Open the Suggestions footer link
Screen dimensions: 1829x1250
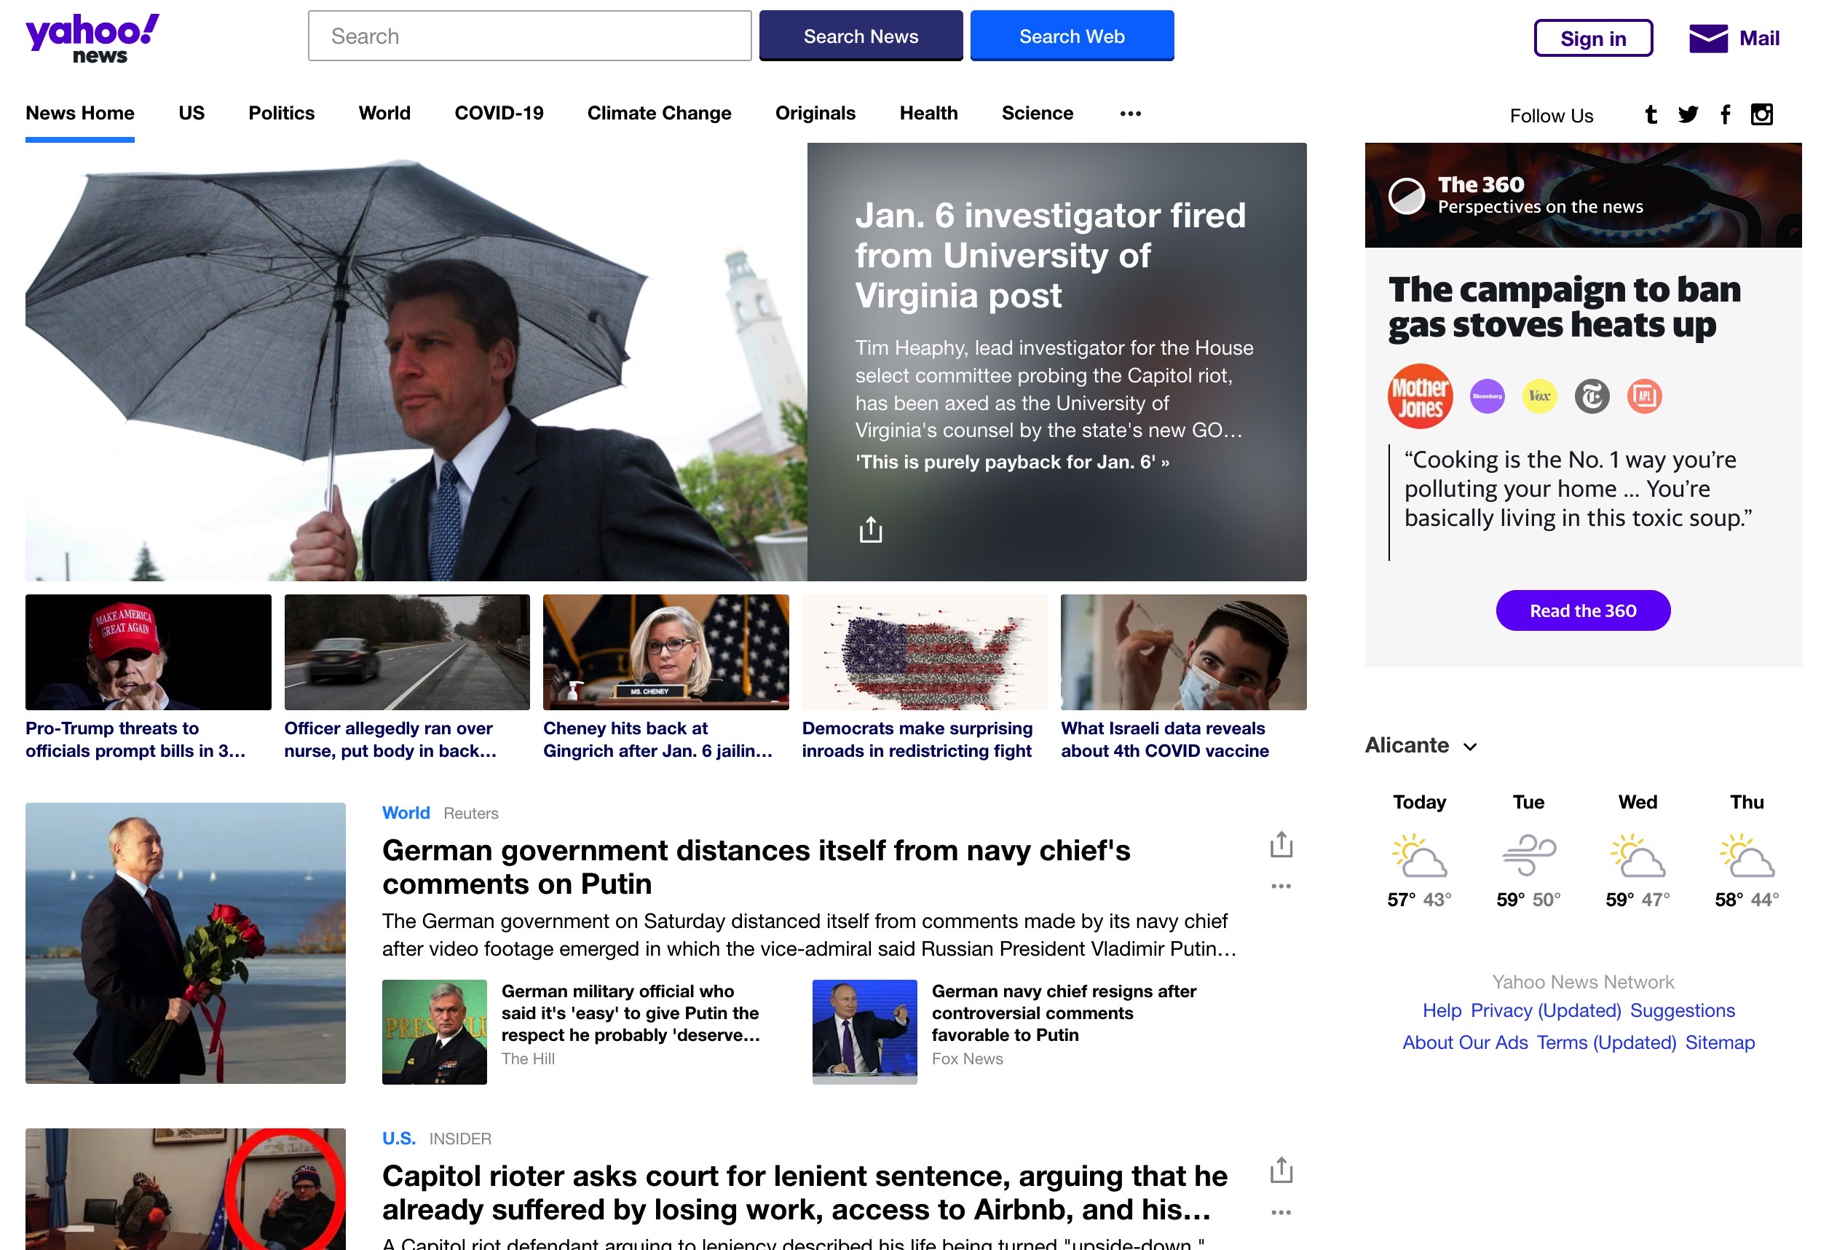[1683, 1010]
